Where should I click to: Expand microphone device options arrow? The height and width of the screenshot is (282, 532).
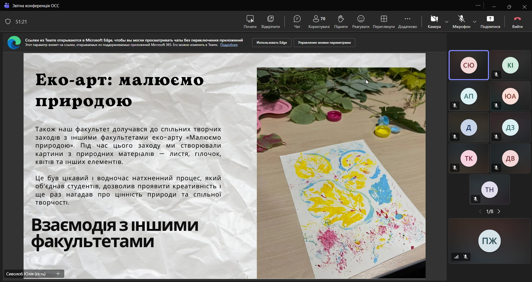[475, 22]
